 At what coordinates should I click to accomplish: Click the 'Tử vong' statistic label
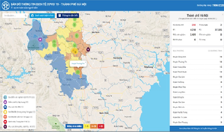pos(202,40)
